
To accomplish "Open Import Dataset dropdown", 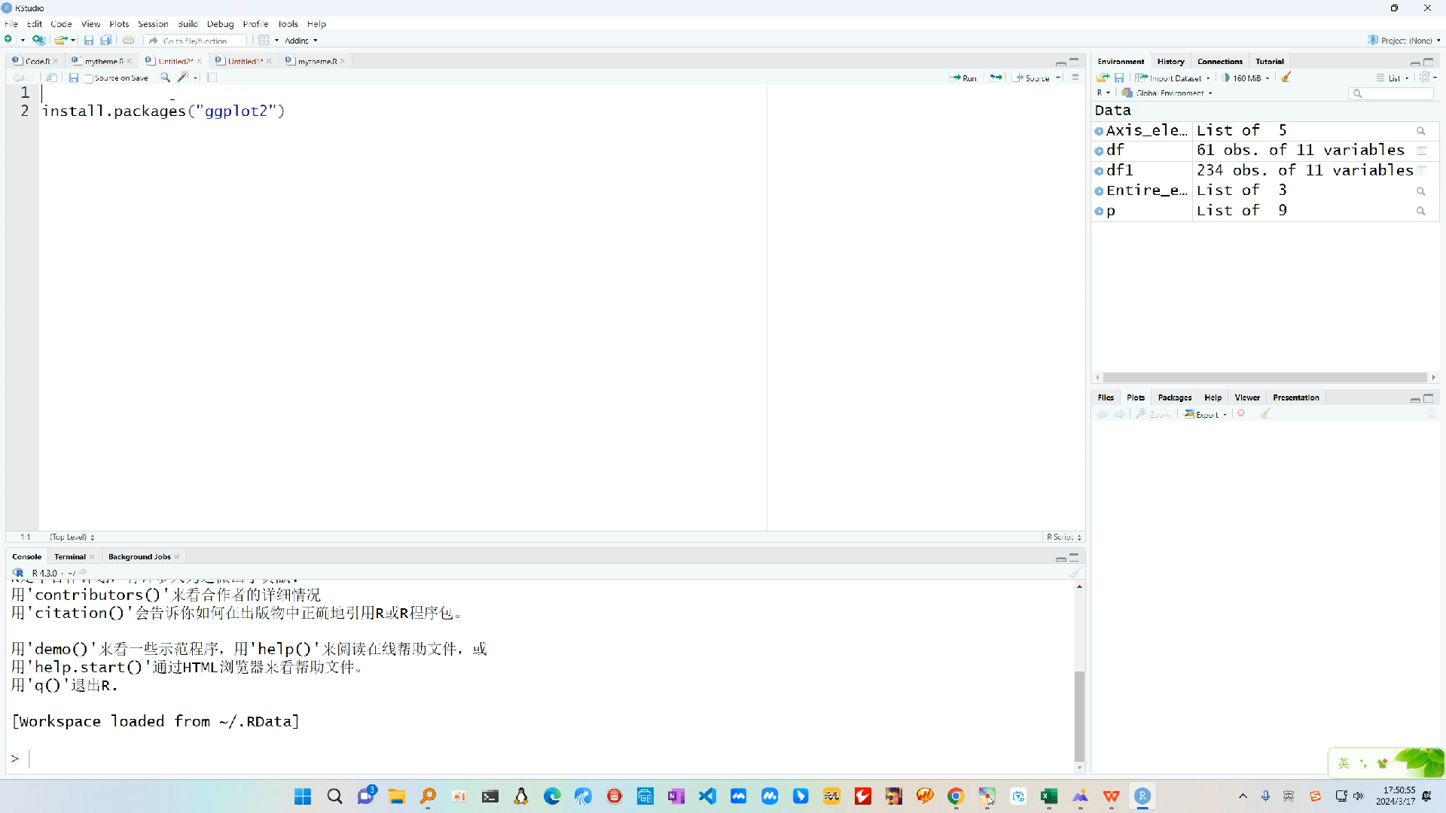I will tap(1173, 78).
